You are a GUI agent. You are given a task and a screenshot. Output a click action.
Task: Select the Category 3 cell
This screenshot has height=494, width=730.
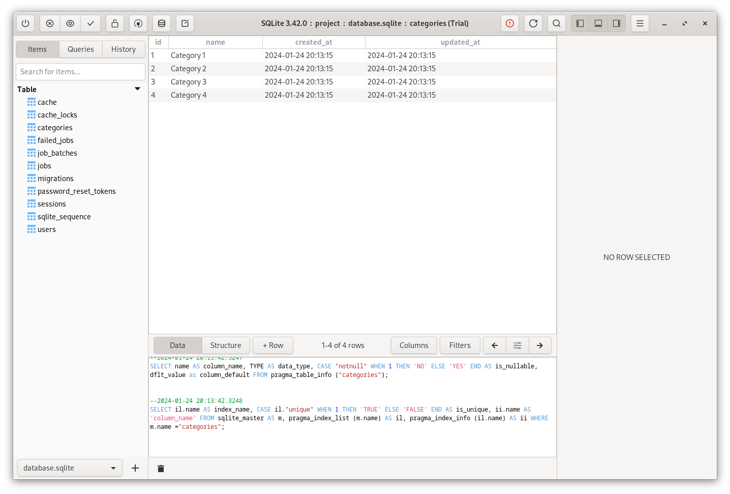[x=216, y=82]
